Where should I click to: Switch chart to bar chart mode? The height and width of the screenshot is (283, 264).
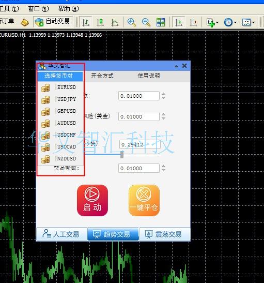coord(85,22)
